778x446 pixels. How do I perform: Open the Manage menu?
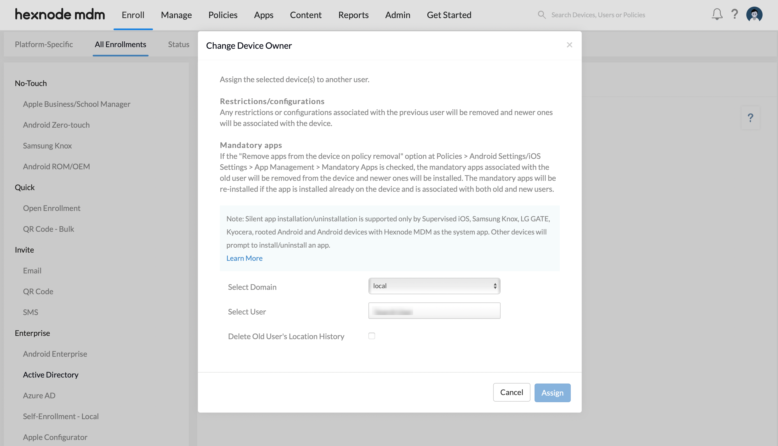point(176,15)
